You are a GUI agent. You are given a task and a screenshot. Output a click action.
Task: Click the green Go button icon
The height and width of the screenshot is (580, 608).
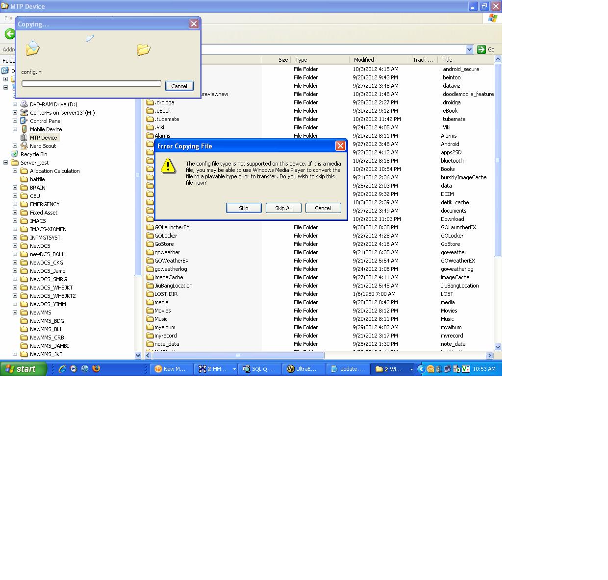[481, 49]
